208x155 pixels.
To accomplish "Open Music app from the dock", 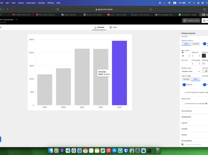I will pos(109,151).
